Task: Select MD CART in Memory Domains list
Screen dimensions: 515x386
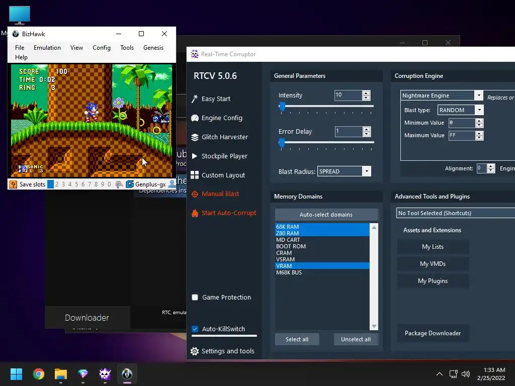Action: tap(322, 240)
